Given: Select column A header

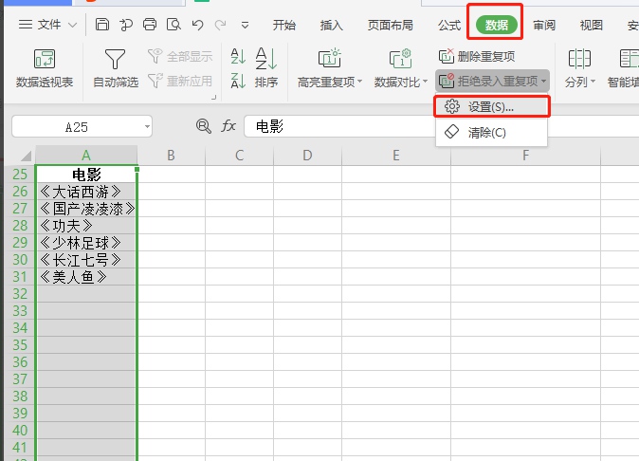Looking at the screenshot, I should point(86,156).
